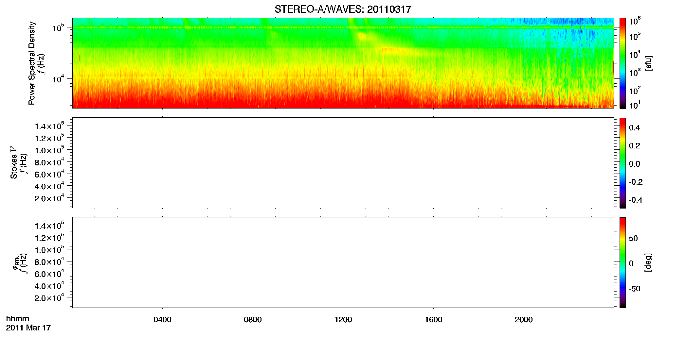Click the [deg] angle color bar
686x353 pixels.
click(x=623, y=262)
